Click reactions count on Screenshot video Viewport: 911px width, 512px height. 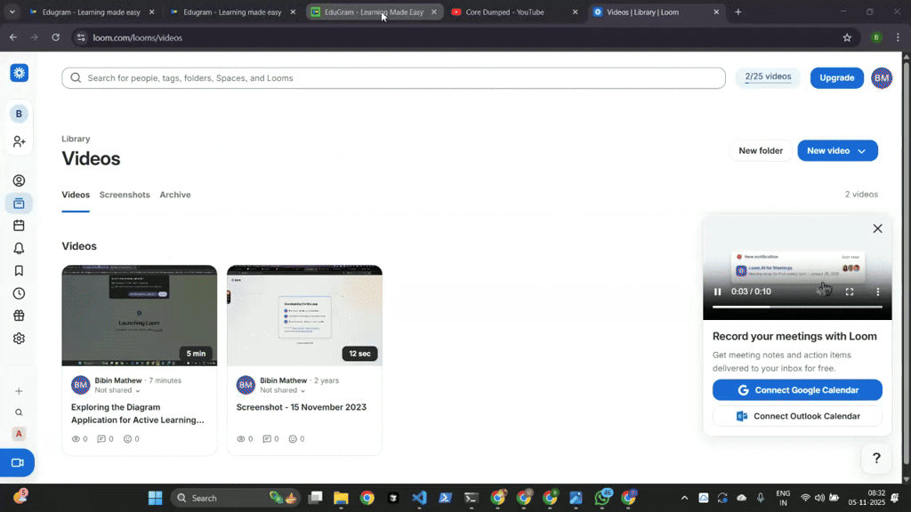[296, 439]
